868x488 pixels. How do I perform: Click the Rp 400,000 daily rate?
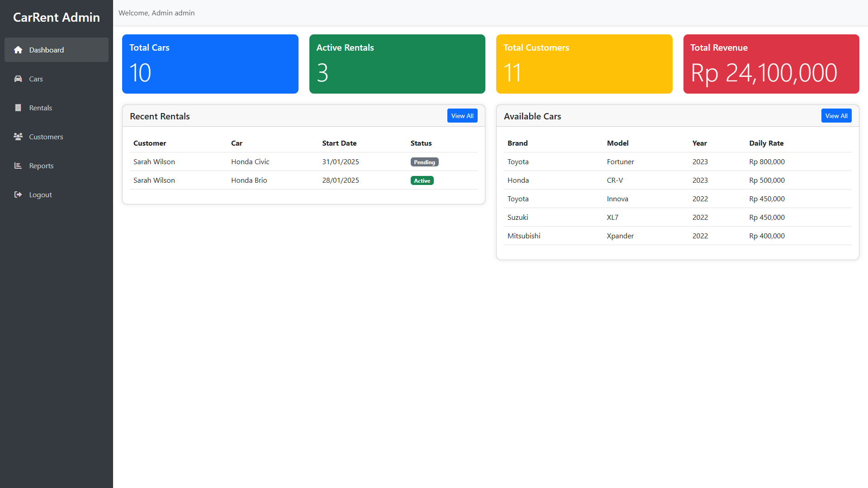click(767, 236)
